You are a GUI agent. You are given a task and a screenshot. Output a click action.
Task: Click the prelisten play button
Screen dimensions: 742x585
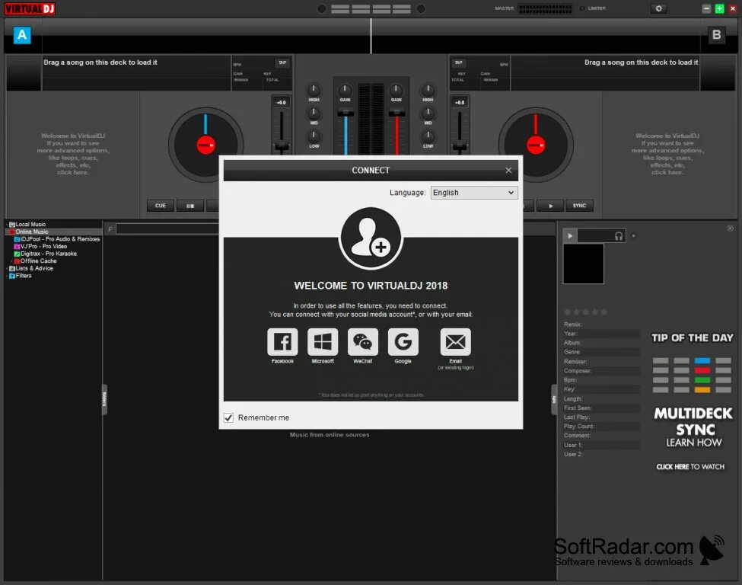(570, 235)
